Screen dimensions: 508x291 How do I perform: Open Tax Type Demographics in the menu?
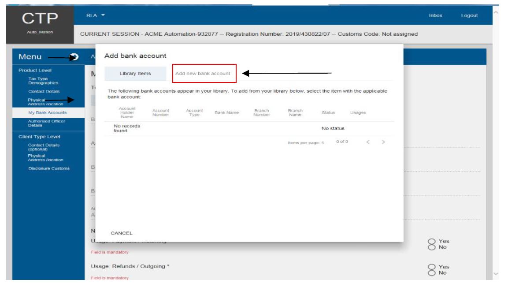pyautogui.click(x=43, y=81)
